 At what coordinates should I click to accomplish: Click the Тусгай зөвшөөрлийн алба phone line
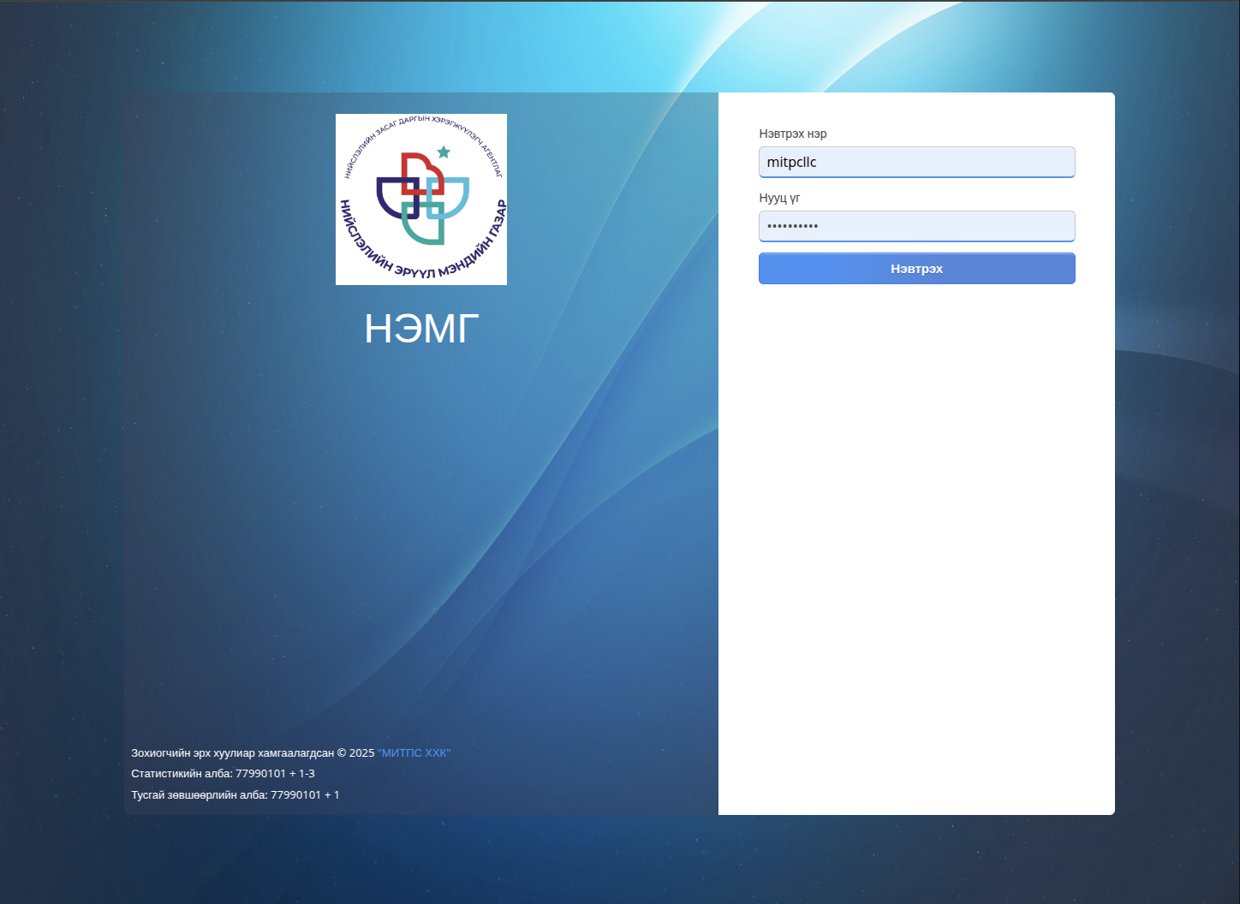(235, 795)
